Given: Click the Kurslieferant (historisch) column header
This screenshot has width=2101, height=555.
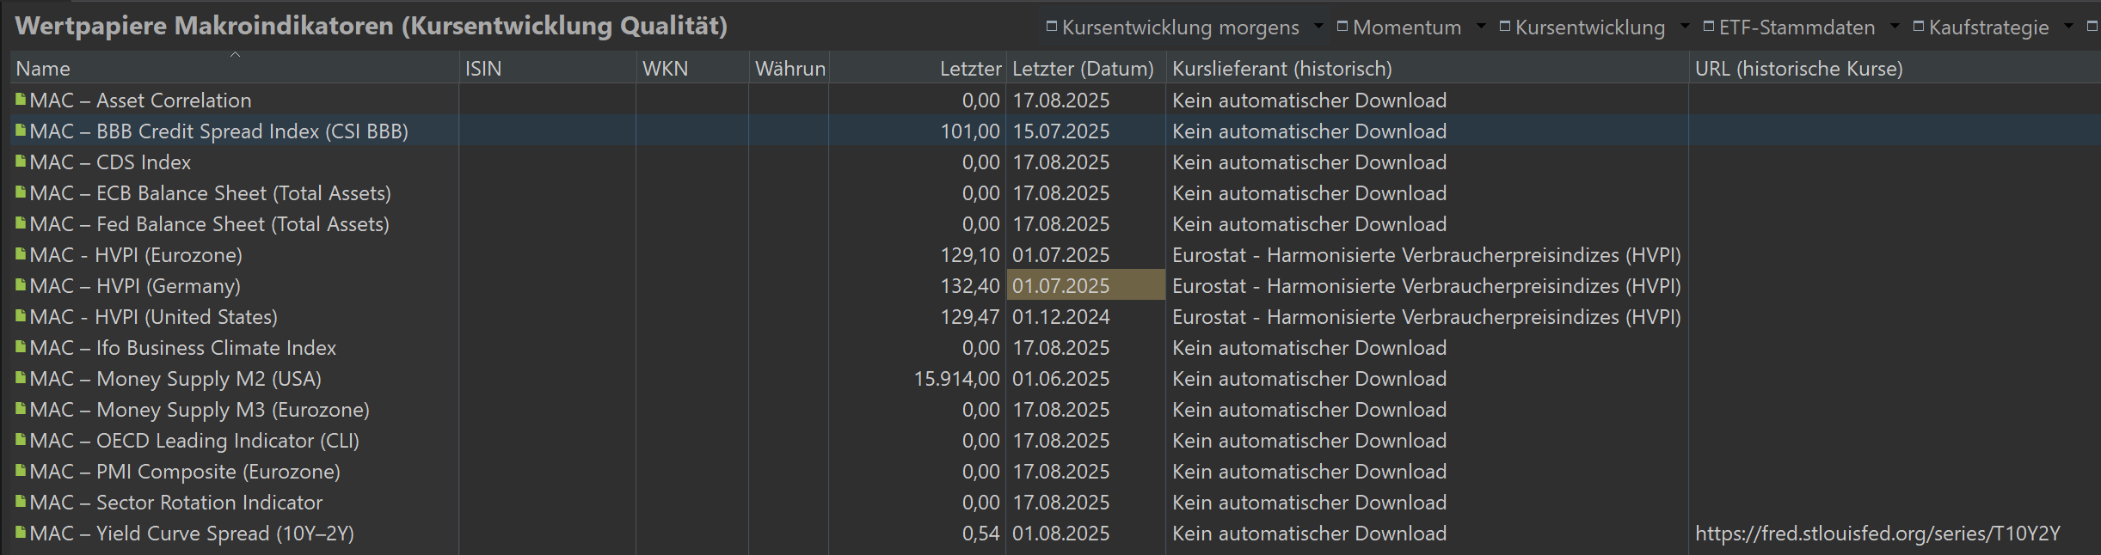Looking at the screenshot, I should pyautogui.click(x=1281, y=69).
